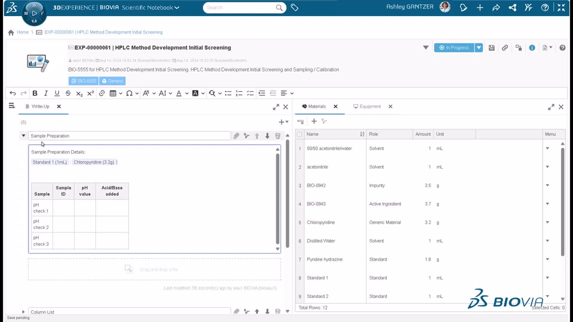Expand the Write-Up panel to full size
This screenshot has height=322, width=573.
[276, 107]
